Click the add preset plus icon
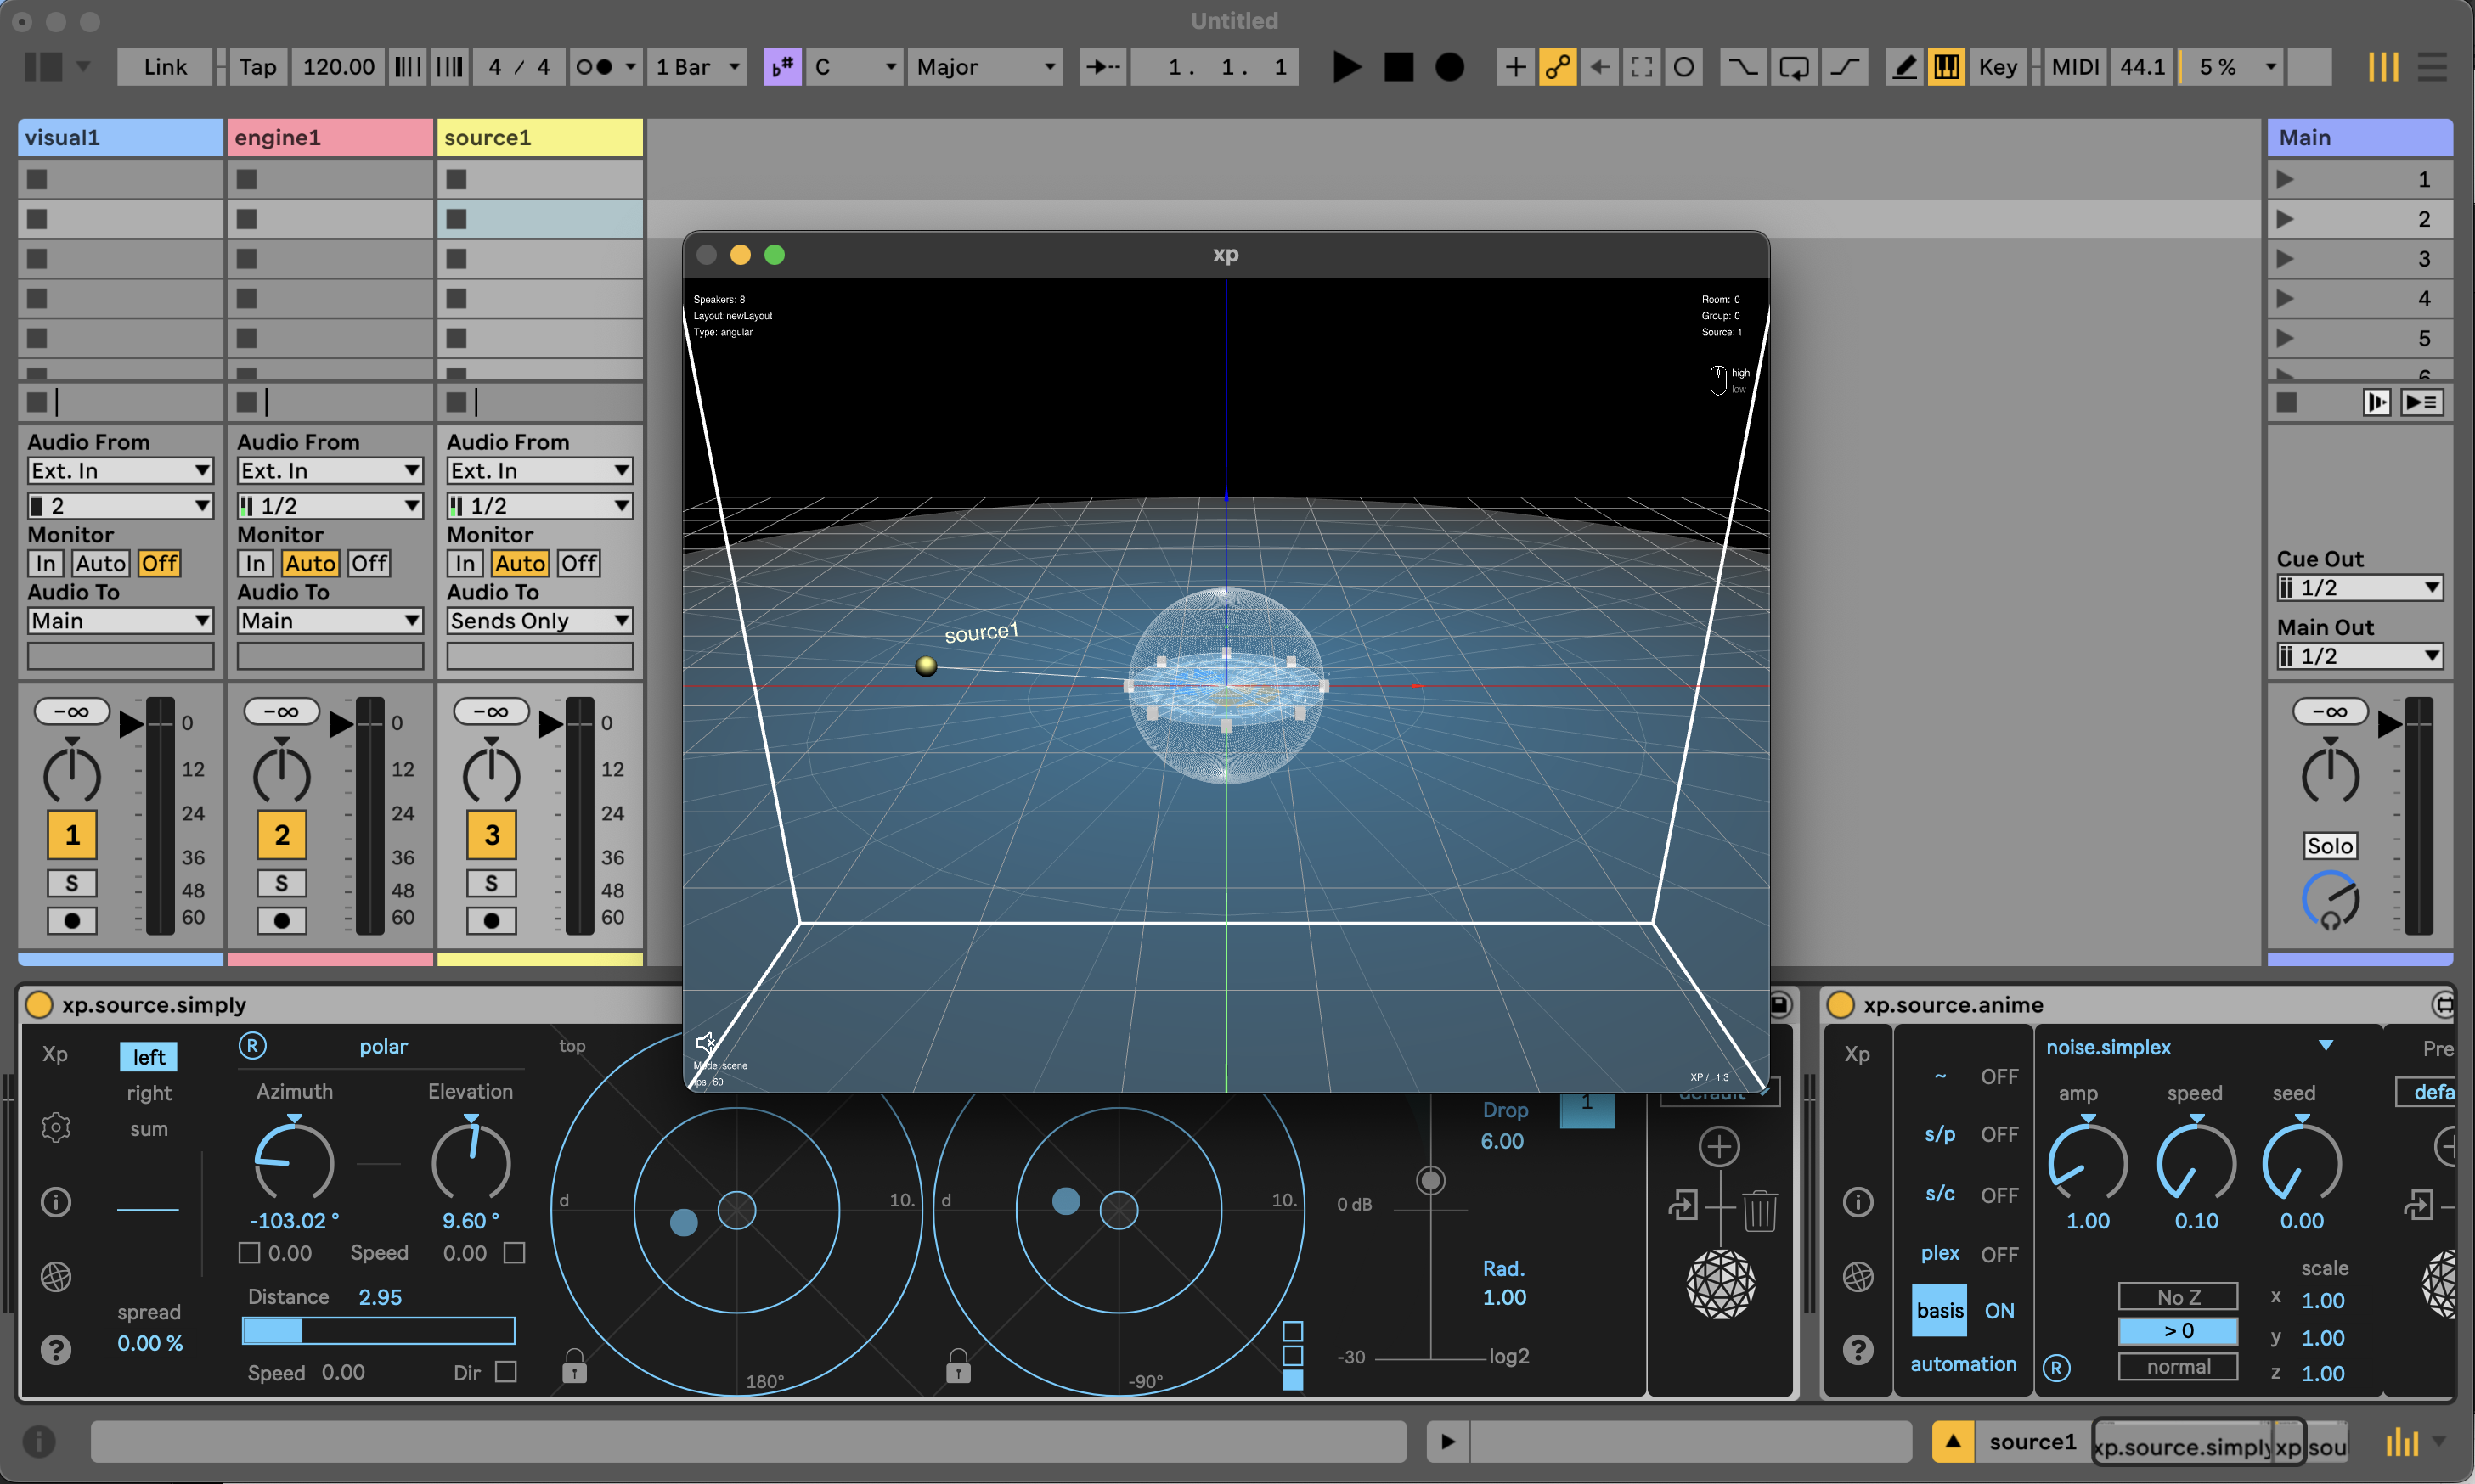Image resolution: width=2475 pixels, height=1484 pixels. click(x=1720, y=1147)
